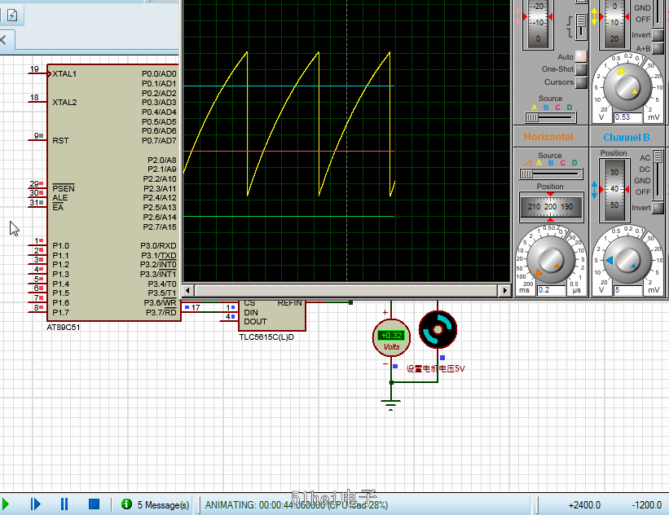
Task: Set Channel B coupling to GND
Action: (x=642, y=181)
